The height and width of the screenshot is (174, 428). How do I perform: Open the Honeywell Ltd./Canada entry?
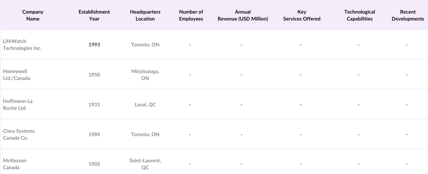tap(17, 75)
